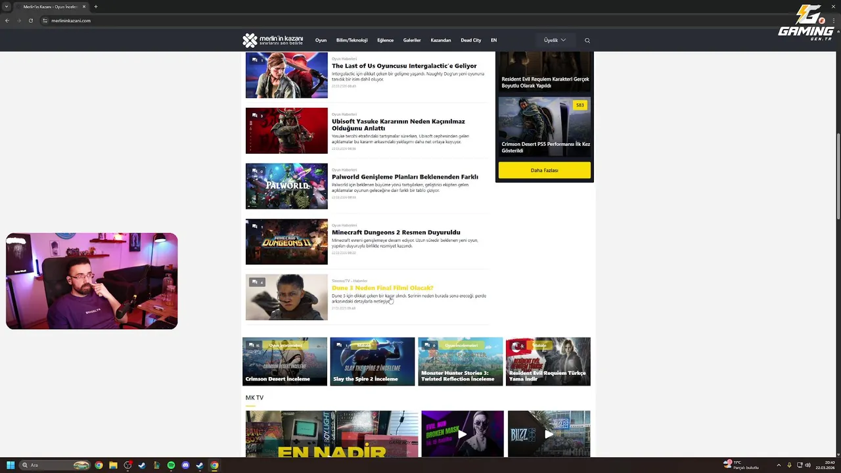This screenshot has width=841, height=473.
Task: Open the Eğlence menu item
Action: coord(385,40)
